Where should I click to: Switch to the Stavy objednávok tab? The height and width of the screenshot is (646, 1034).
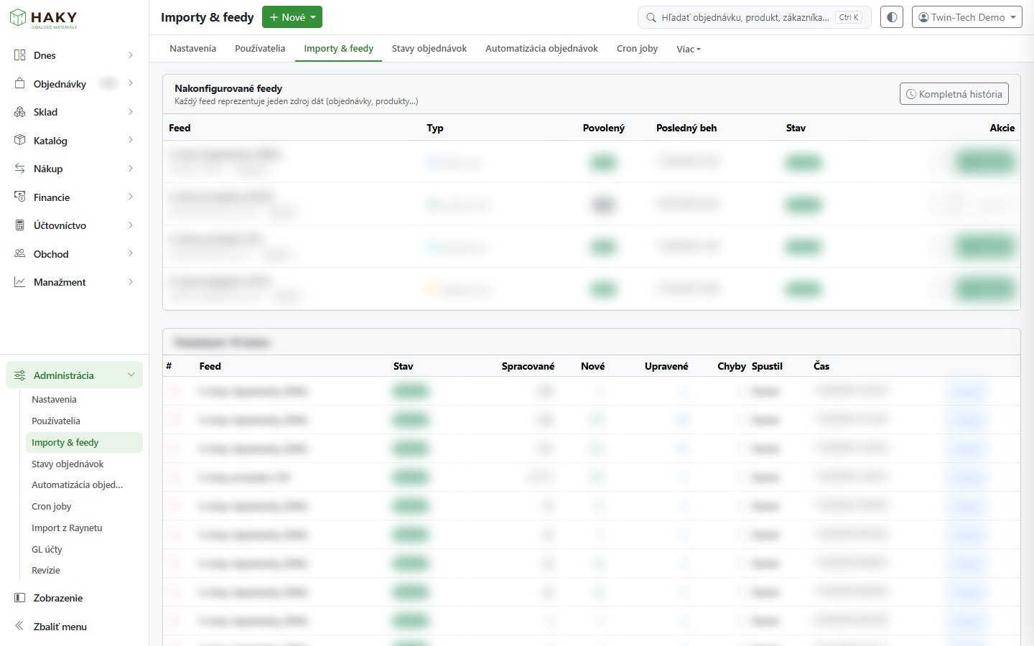coord(429,49)
